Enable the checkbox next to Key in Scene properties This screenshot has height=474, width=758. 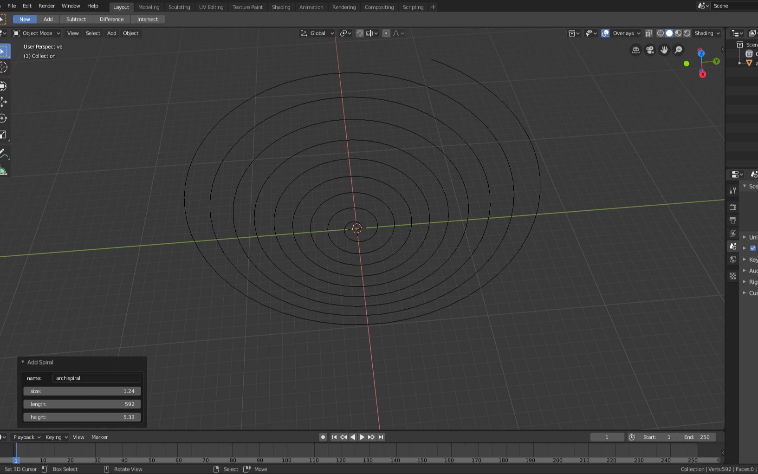(x=753, y=248)
